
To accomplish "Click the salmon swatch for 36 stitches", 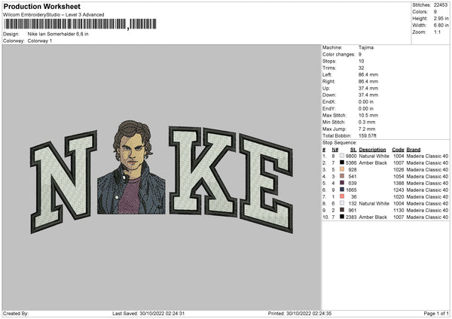I will [342, 196].
